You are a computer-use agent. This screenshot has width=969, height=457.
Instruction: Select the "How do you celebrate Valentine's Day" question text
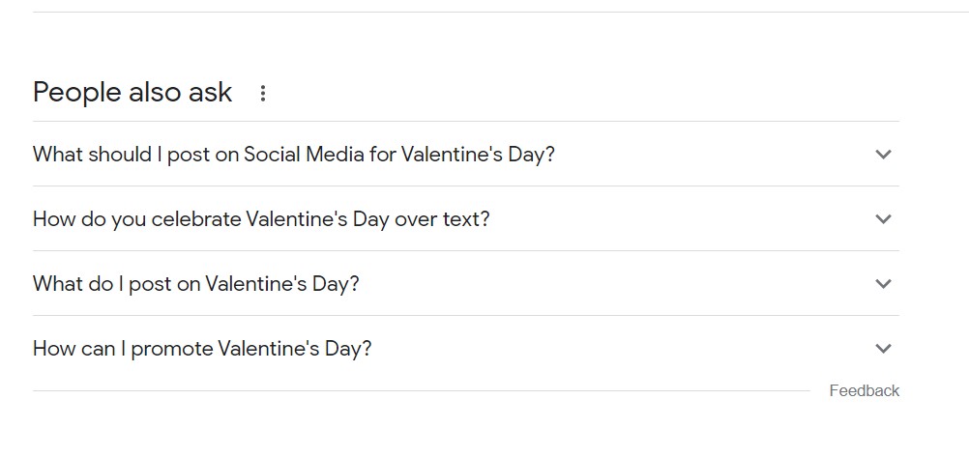[261, 219]
